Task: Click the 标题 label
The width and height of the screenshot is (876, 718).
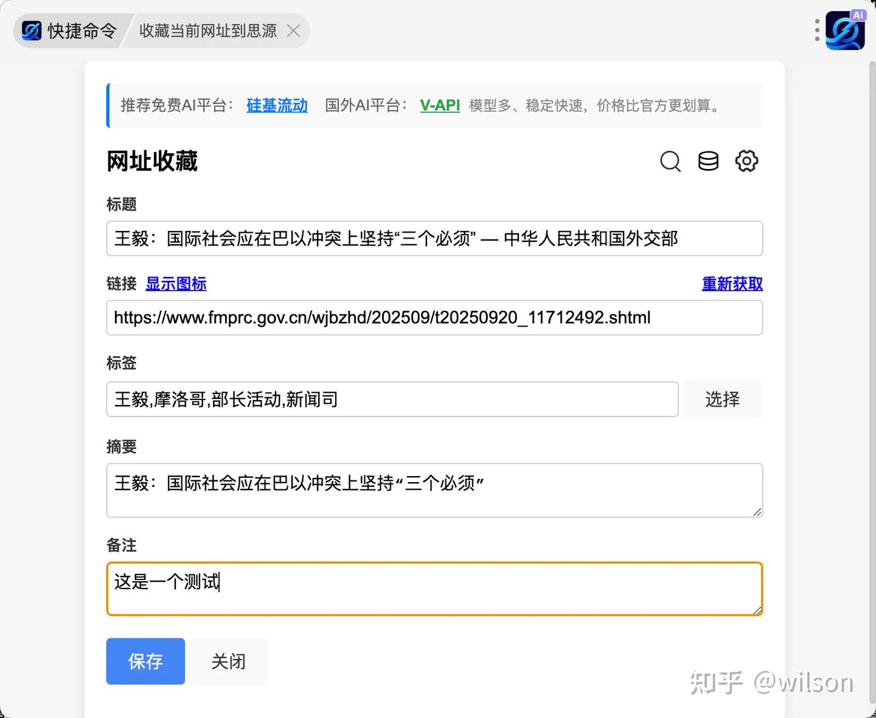Action: (x=122, y=204)
